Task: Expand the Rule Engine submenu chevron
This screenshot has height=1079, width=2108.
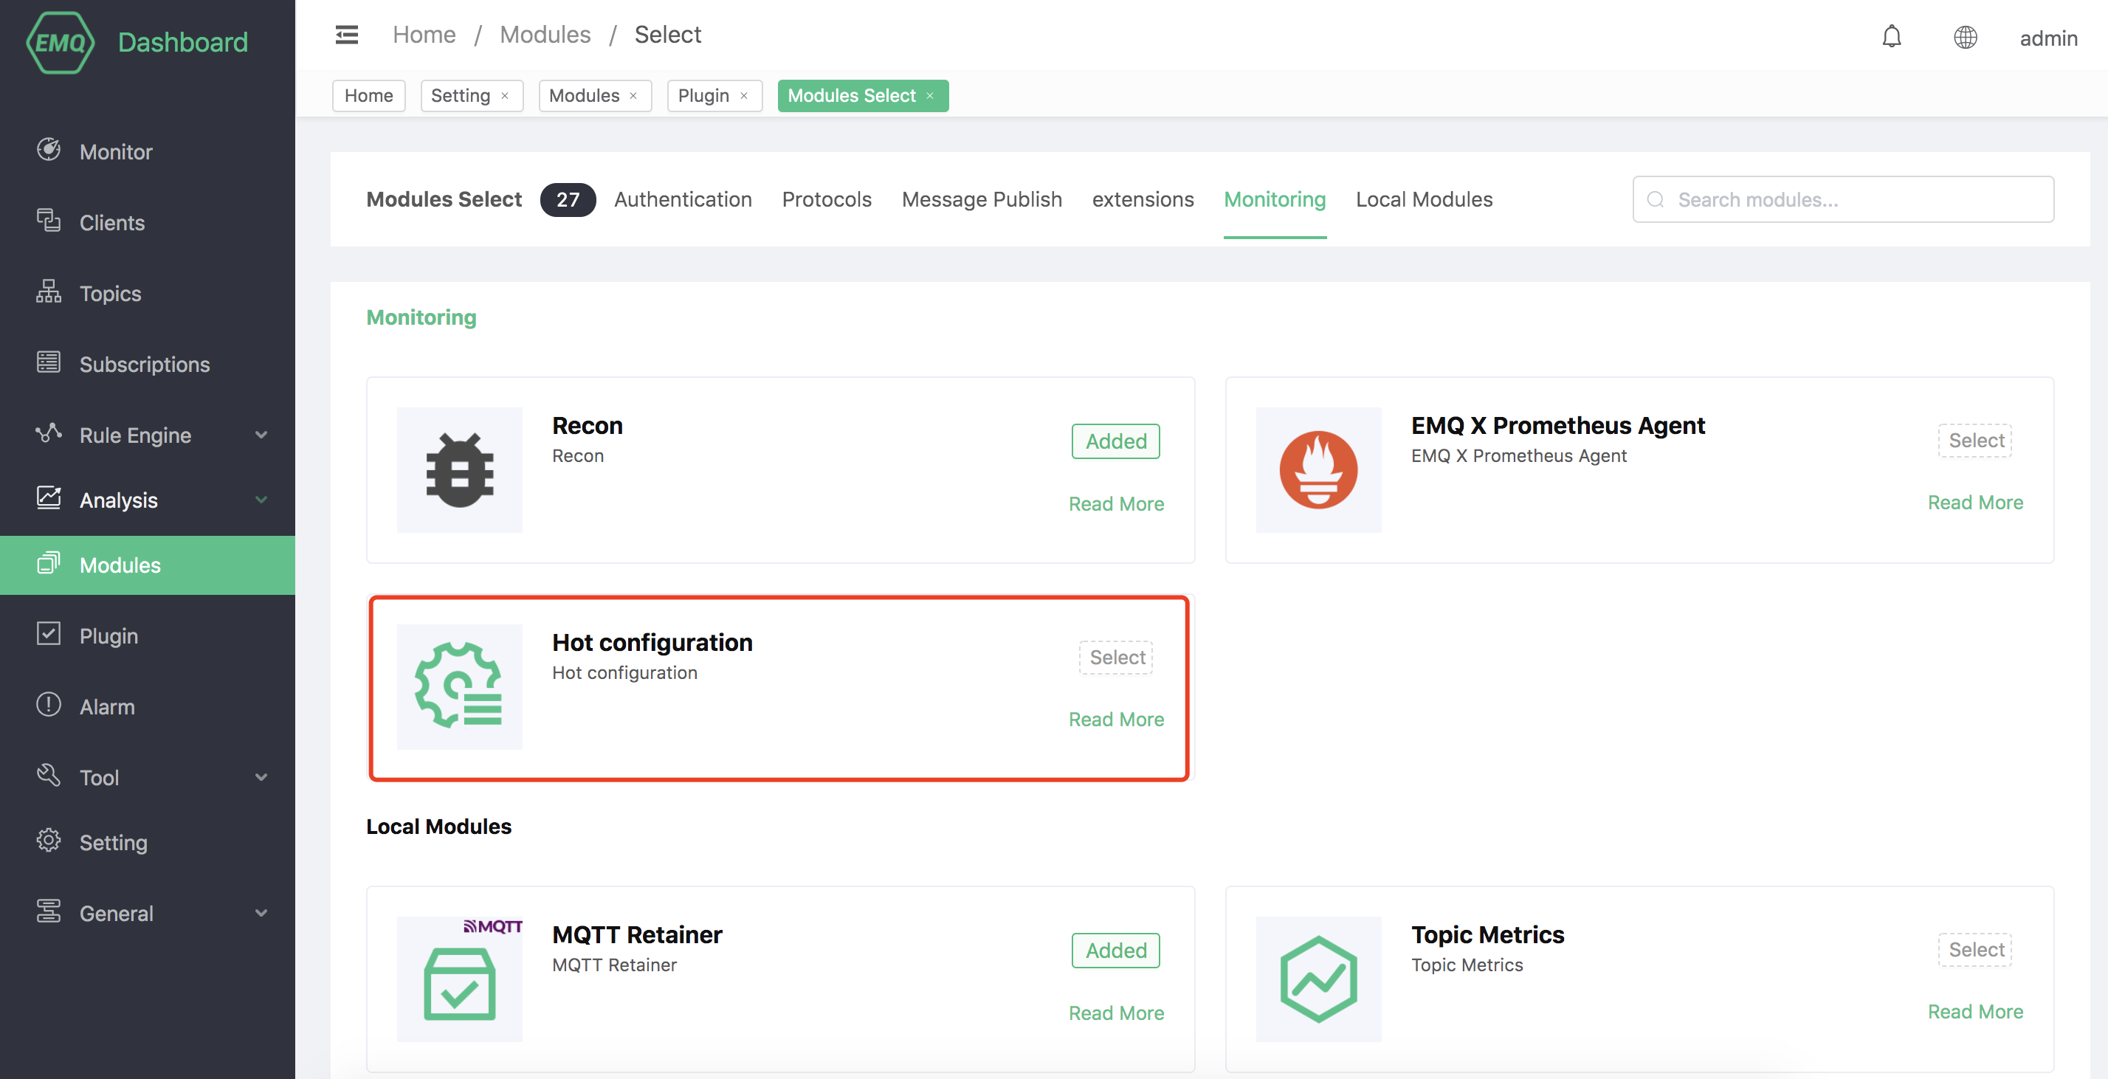Action: (x=261, y=435)
